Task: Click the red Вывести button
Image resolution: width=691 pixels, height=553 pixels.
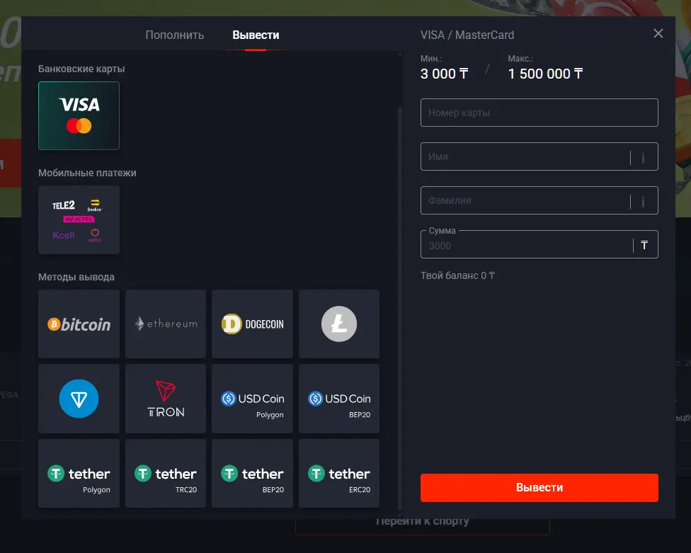Action: pos(539,488)
